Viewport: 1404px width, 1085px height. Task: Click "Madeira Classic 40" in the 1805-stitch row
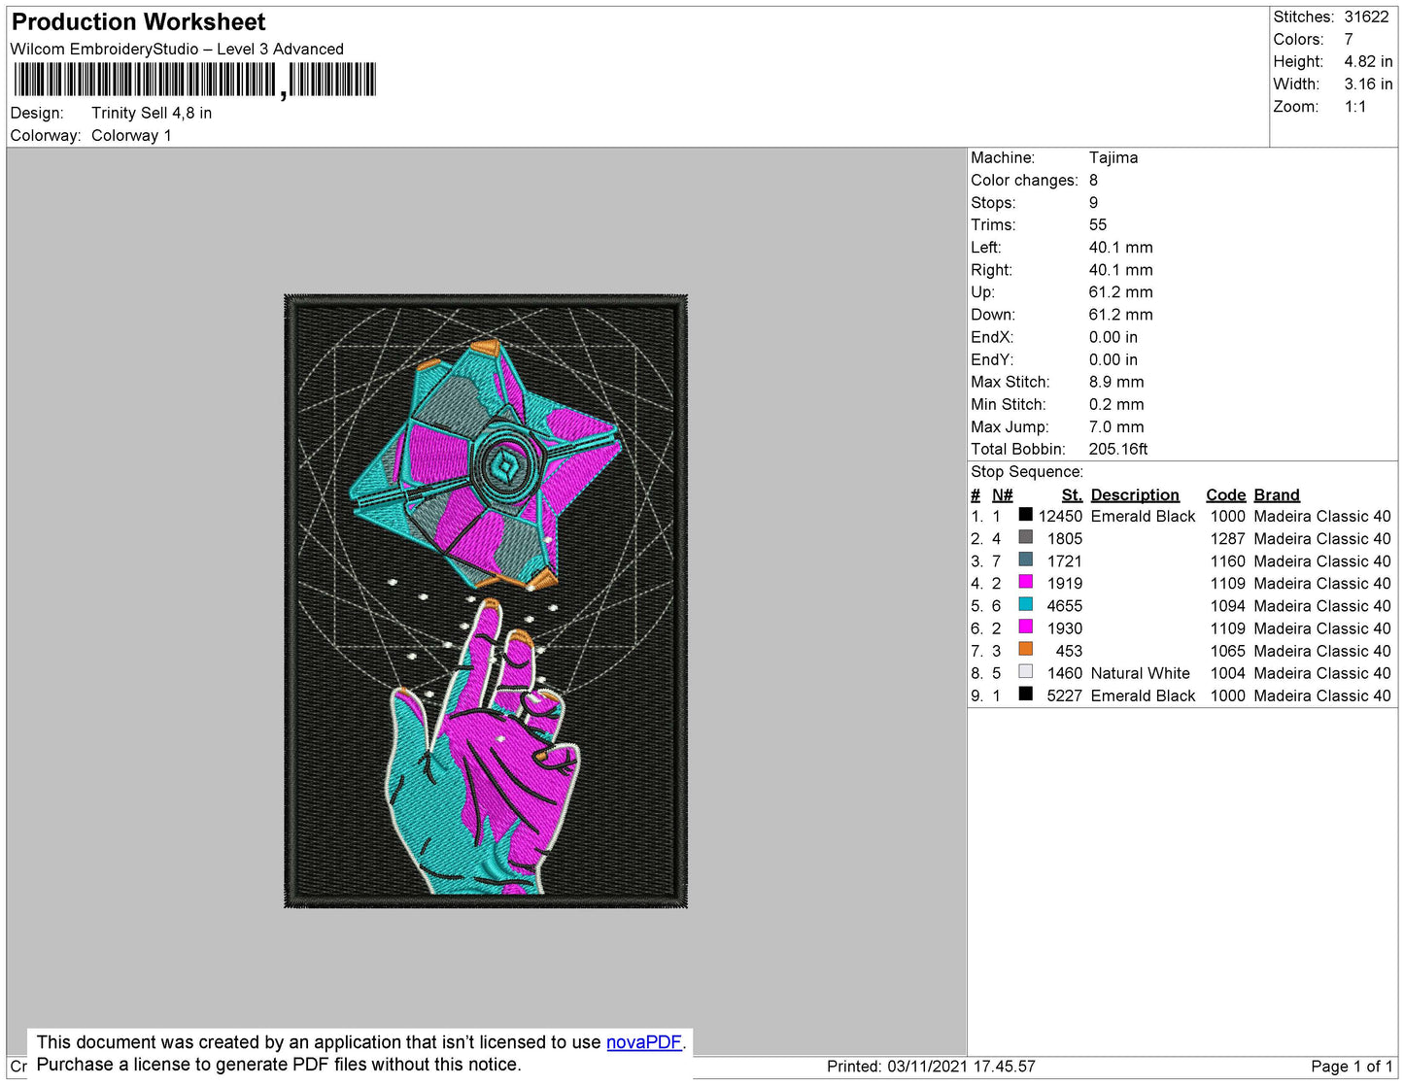click(x=1322, y=538)
